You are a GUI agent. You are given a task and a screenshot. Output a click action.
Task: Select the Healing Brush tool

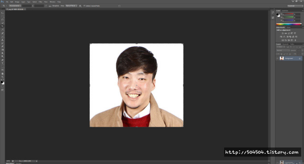2,33
